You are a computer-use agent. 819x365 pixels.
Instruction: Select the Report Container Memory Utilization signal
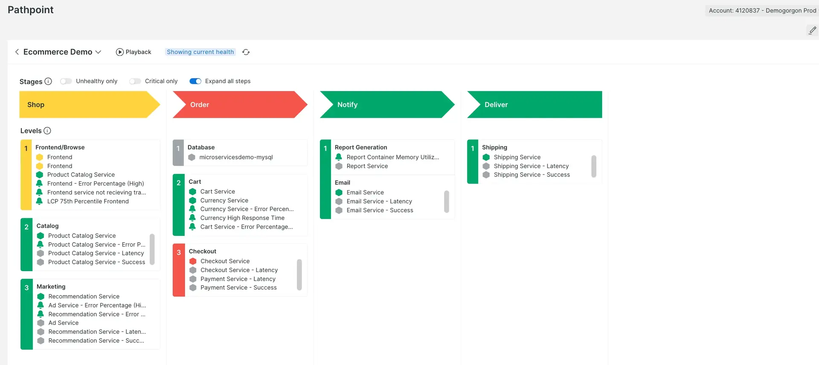[392, 157]
